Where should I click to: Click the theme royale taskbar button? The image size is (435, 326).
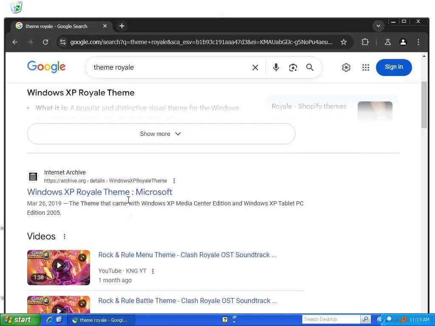[101, 320]
